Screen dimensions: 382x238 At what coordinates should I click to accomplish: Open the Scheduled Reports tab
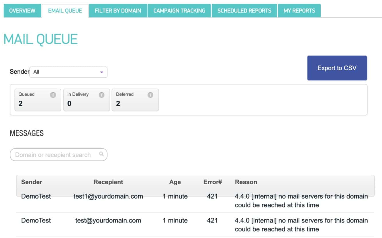[244, 10]
